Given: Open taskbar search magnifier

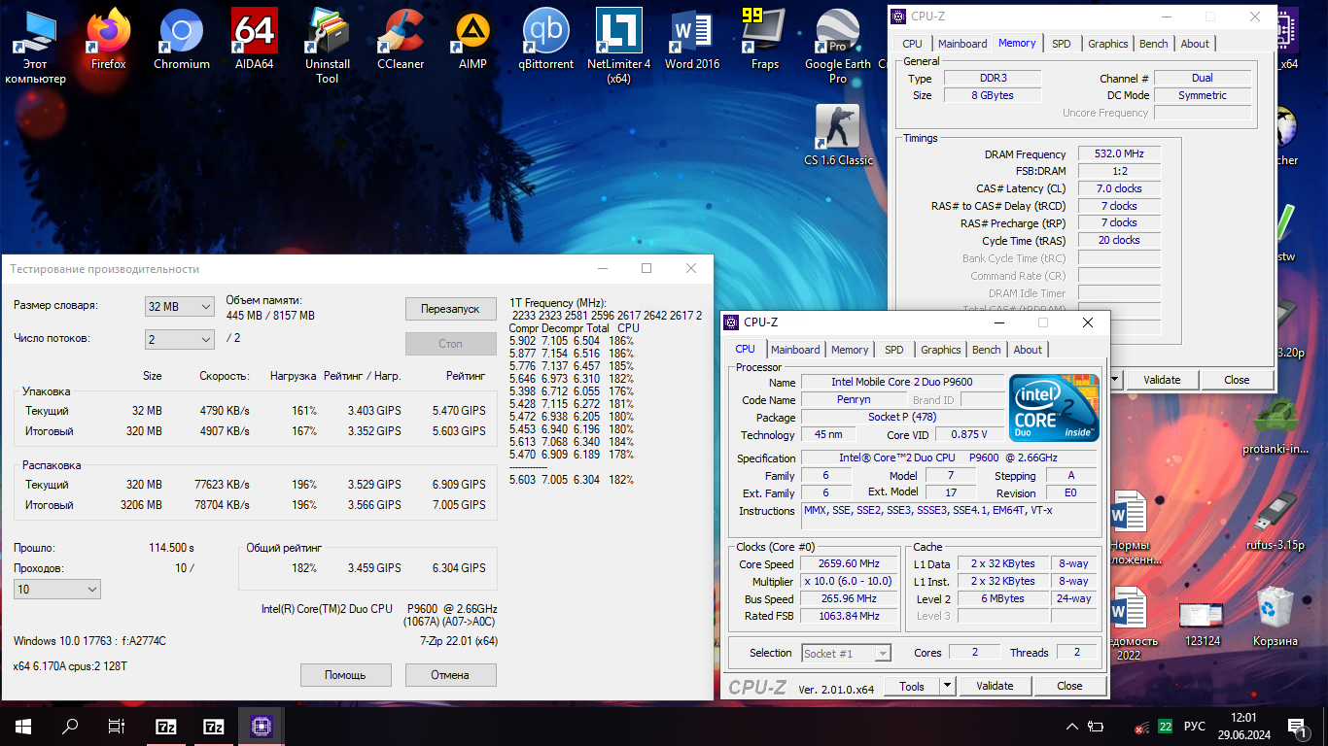Looking at the screenshot, I should (70, 726).
